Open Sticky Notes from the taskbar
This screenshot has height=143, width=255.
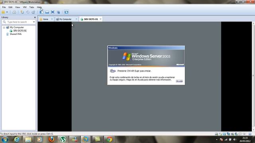click(97, 139)
